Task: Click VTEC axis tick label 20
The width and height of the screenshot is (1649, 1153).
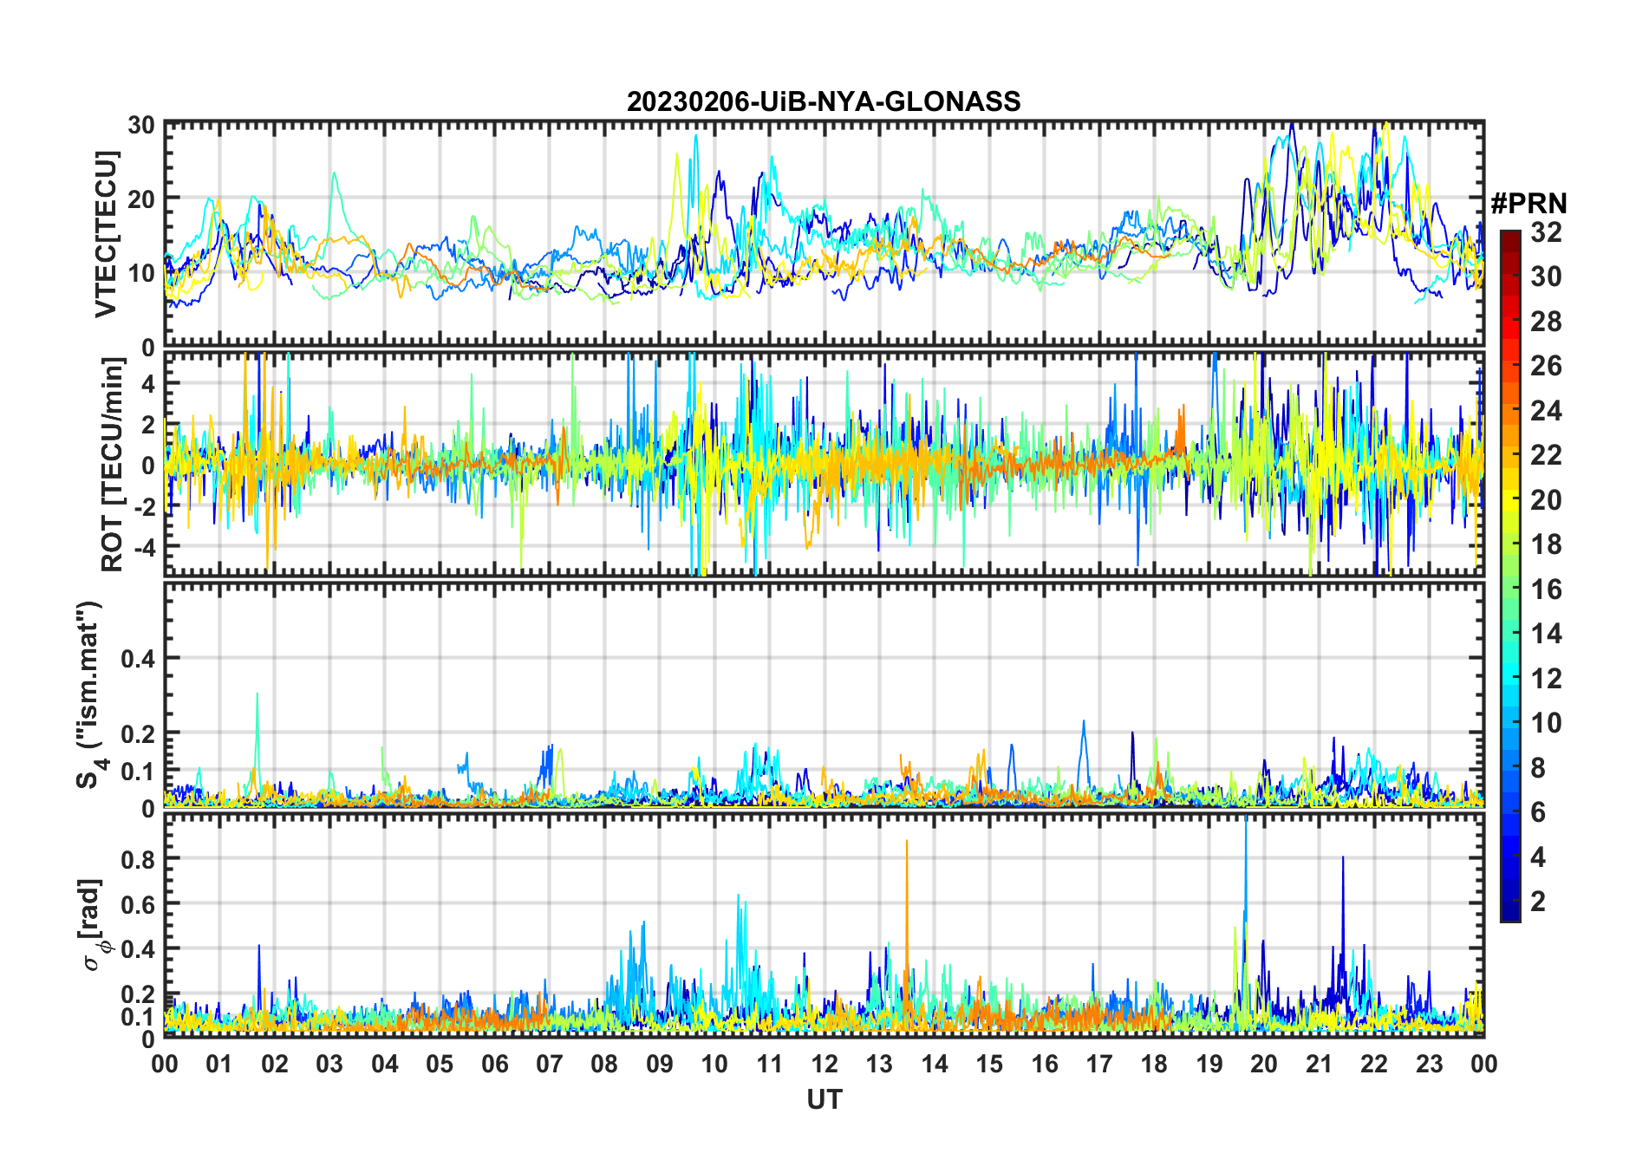Action: (141, 199)
